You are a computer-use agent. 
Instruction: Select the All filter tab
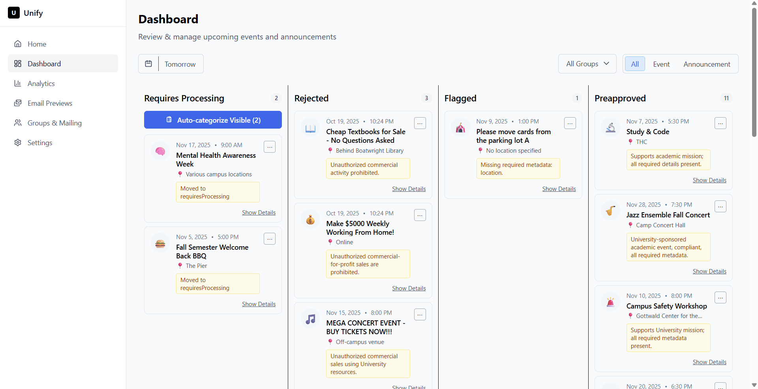[x=635, y=64]
